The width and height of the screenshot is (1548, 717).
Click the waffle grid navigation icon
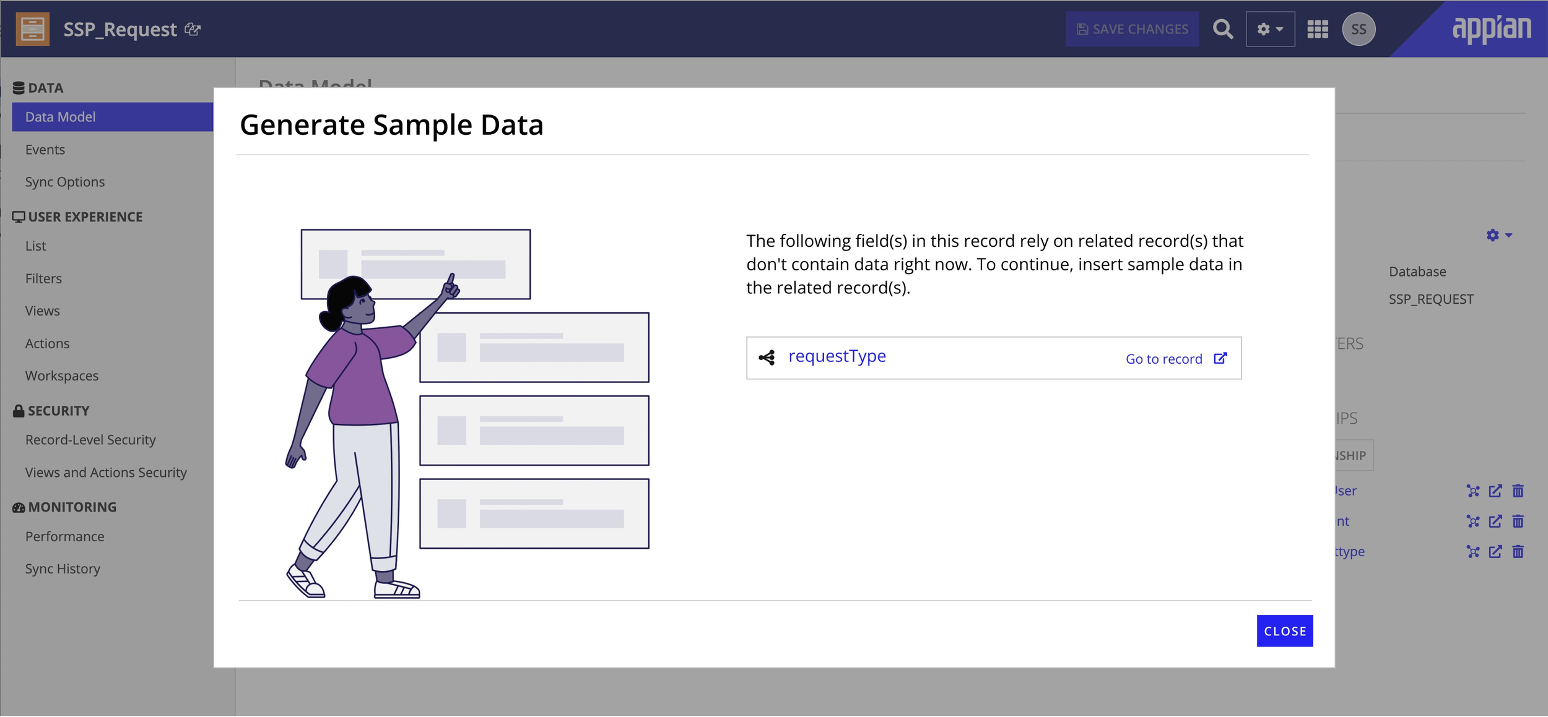coord(1318,28)
